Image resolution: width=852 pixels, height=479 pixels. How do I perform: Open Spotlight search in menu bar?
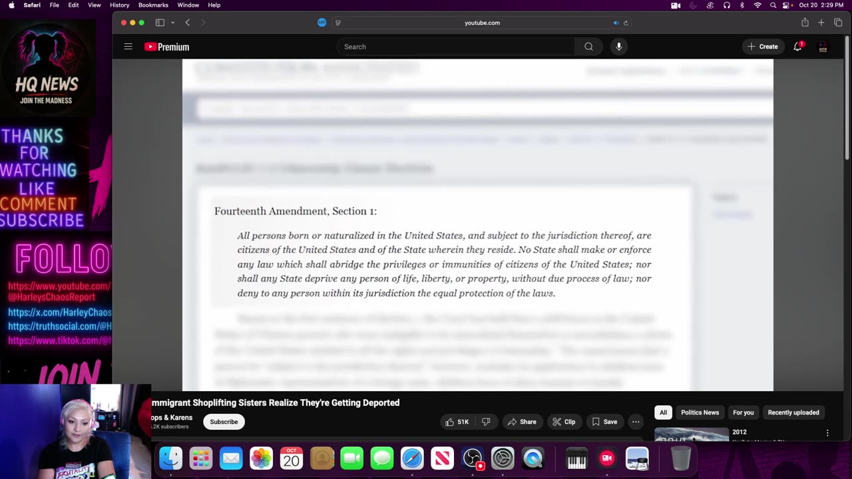773,5
